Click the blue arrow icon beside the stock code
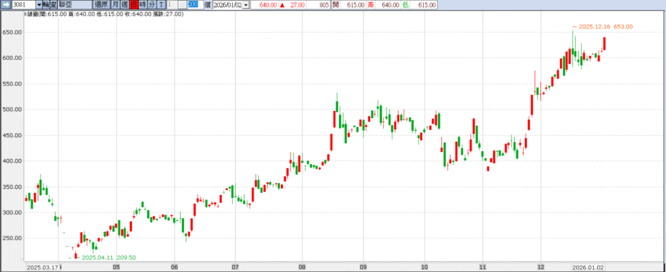Viewport: 666px width, 272px height. click(x=7, y=5)
